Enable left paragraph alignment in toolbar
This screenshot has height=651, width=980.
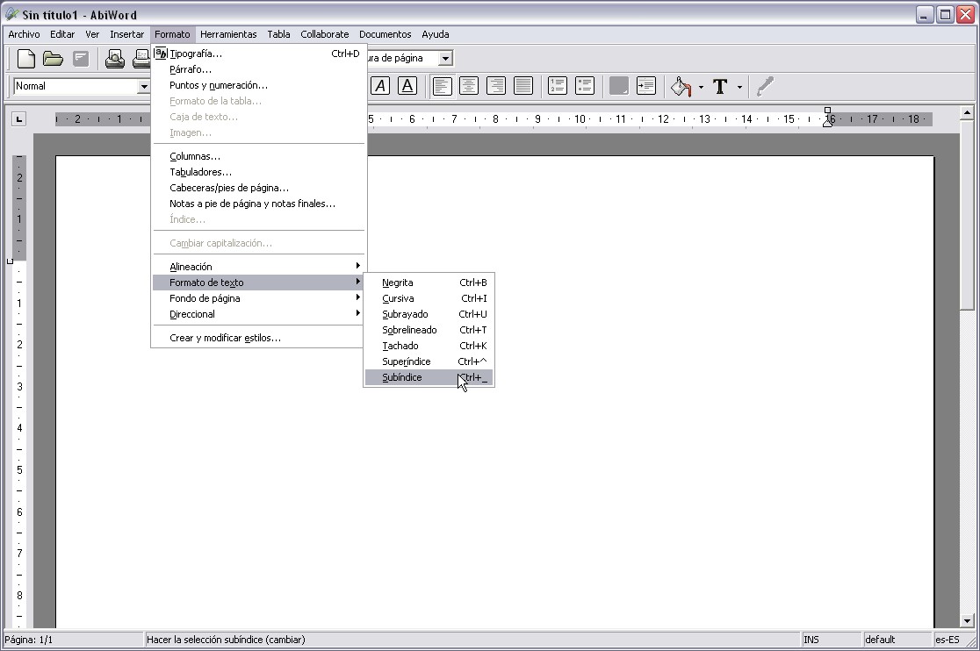tap(443, 86)
